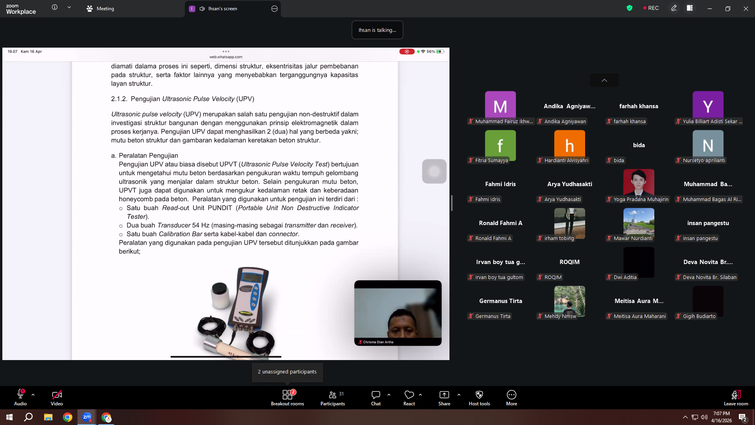Viewport: 755px width, 425px height.
Task: Unmute the Audio microphone
Action: 20,397
